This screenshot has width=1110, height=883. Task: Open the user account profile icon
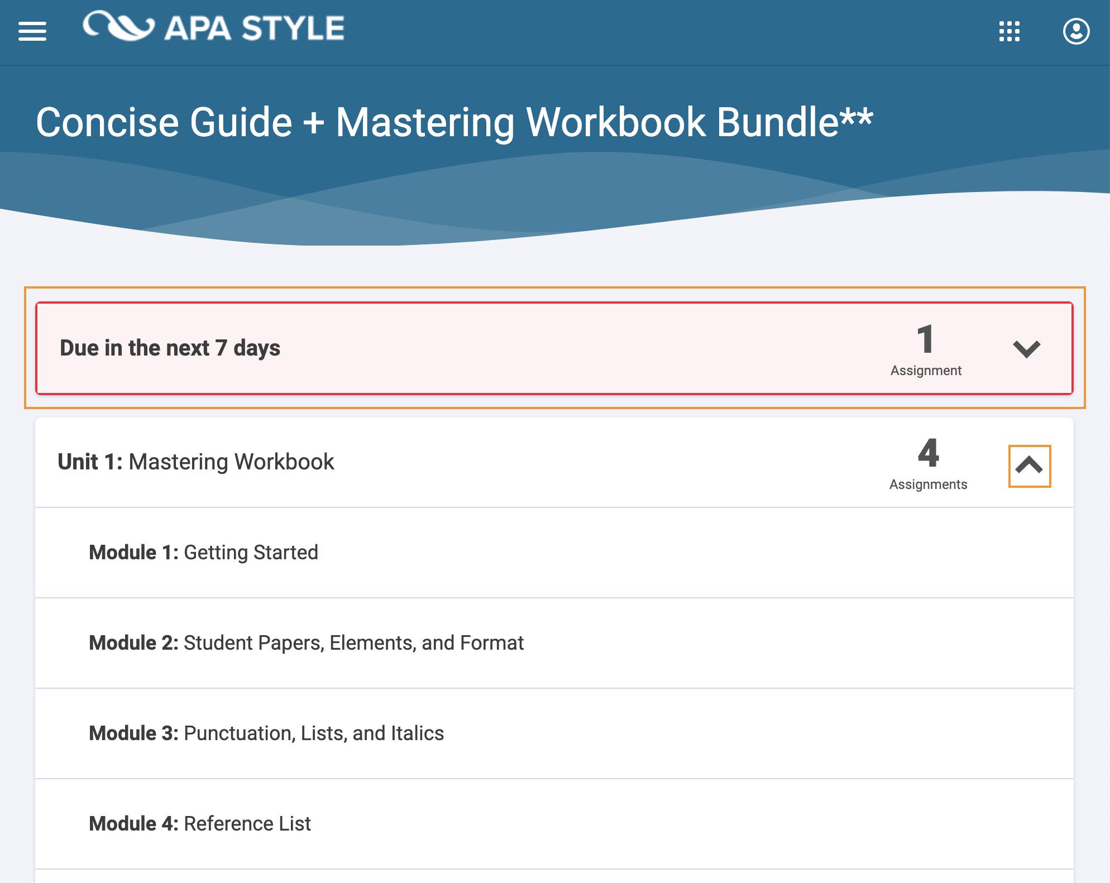[1076, 31]
